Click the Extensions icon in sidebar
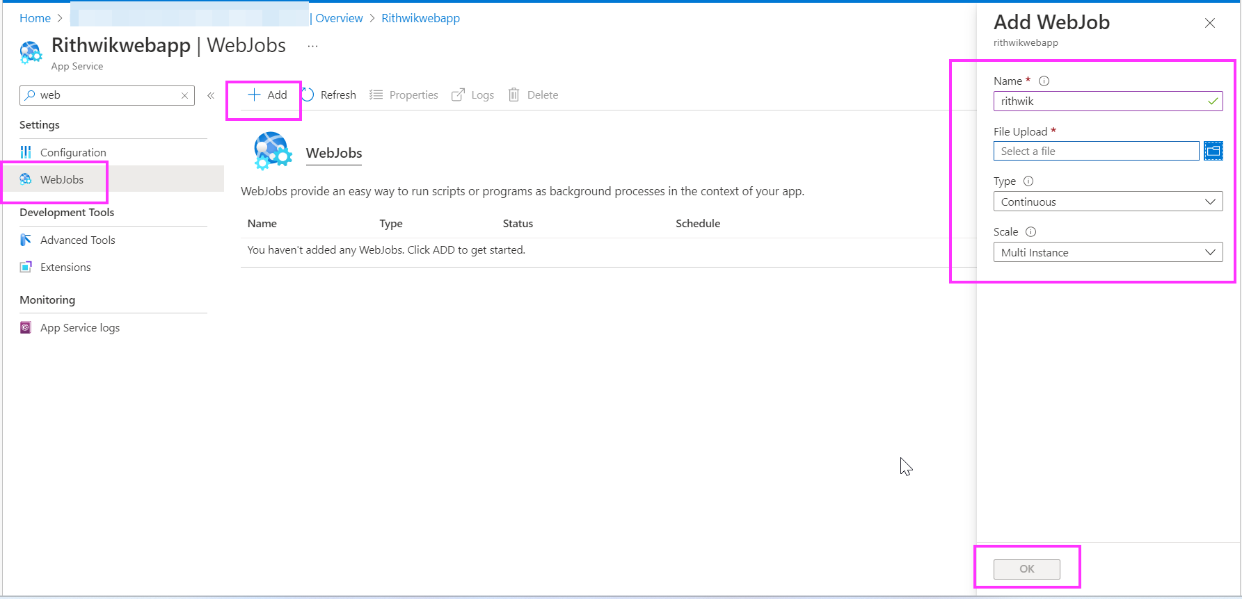 click(x=26, y=267)
